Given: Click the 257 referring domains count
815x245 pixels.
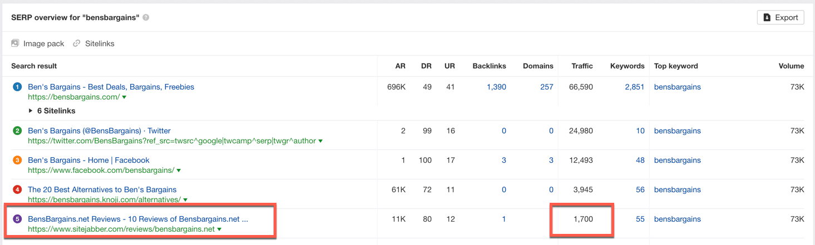Looking at the screenshot, I should point(546,87).
